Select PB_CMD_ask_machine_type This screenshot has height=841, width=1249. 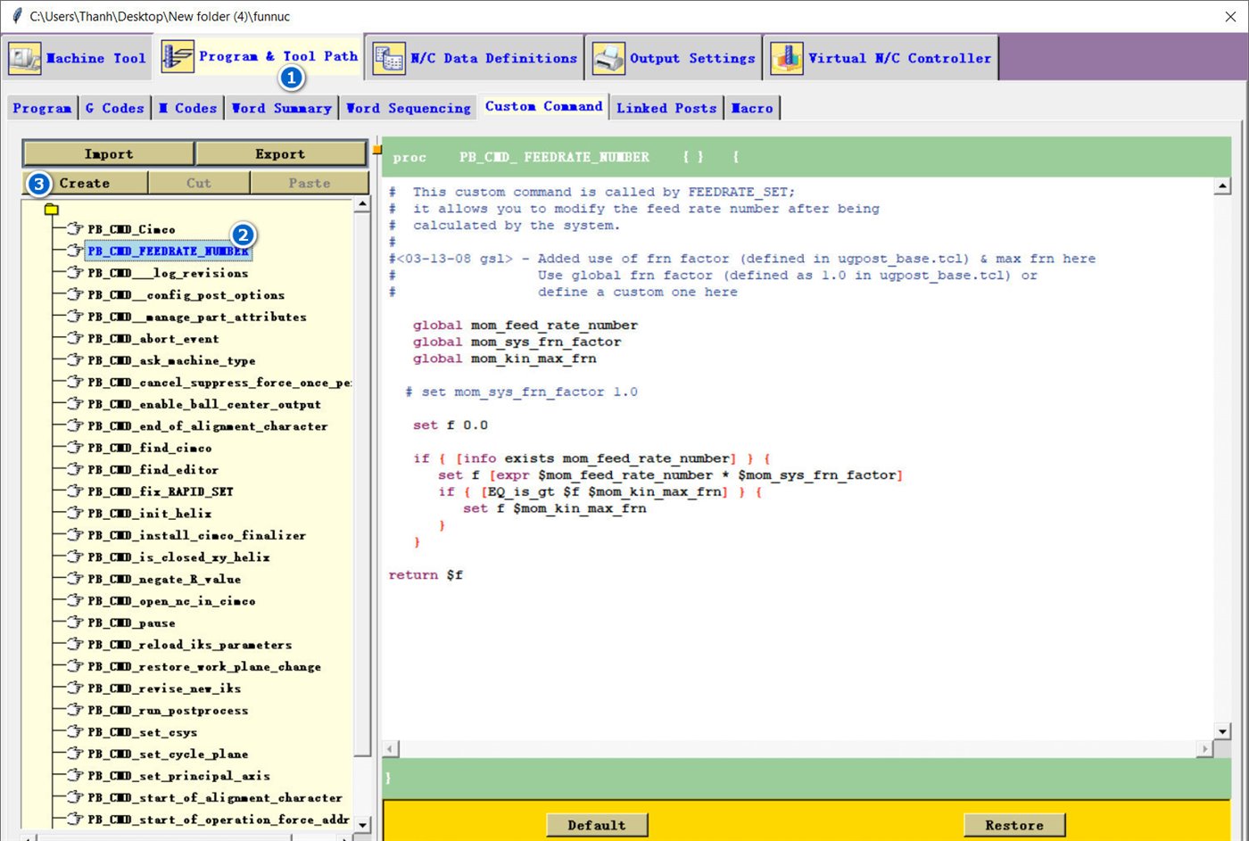point(171,360)
